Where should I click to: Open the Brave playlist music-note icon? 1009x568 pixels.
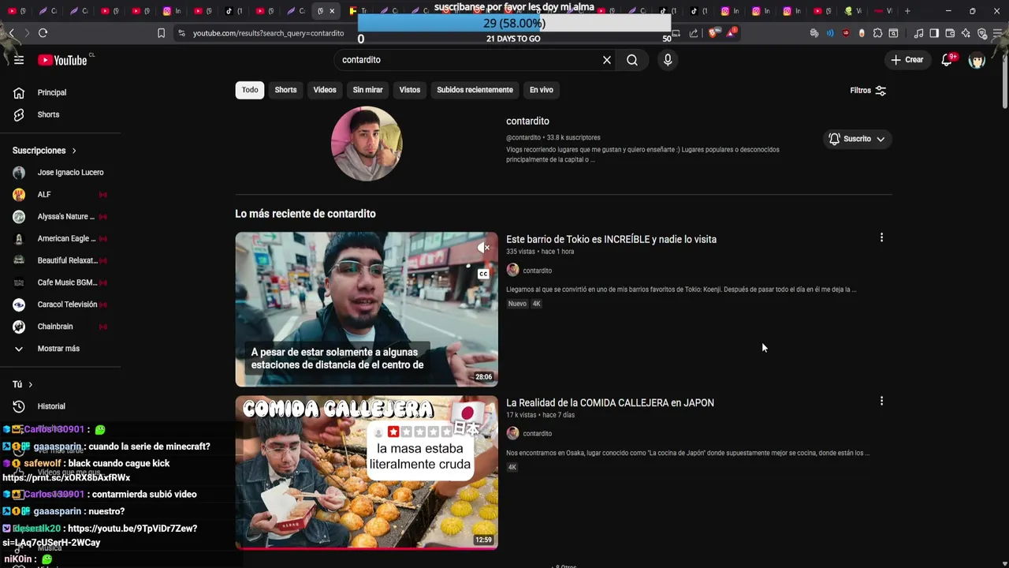(x=918, y=33)
